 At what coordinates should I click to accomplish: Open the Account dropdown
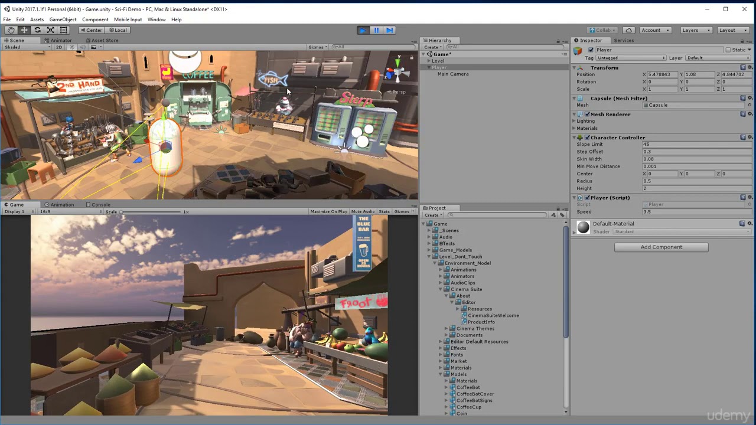(x=654, y=30)
